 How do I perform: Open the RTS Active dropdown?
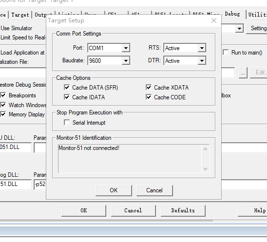pyautogui.click(x=202, y=48)
